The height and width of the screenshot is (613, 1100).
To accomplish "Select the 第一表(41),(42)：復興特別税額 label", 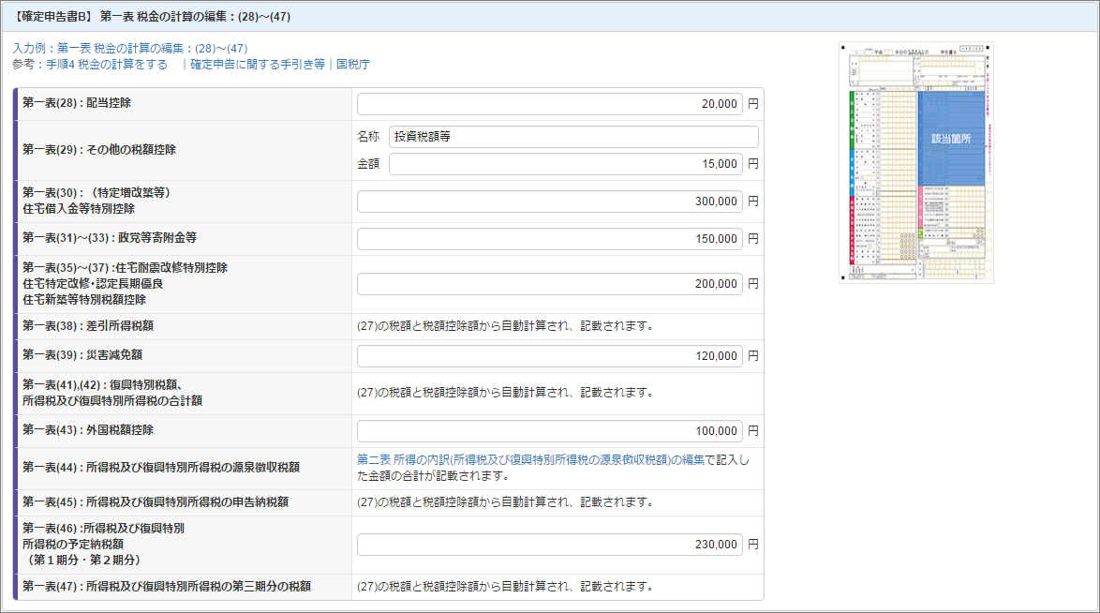I will click(x=112, y=394).
